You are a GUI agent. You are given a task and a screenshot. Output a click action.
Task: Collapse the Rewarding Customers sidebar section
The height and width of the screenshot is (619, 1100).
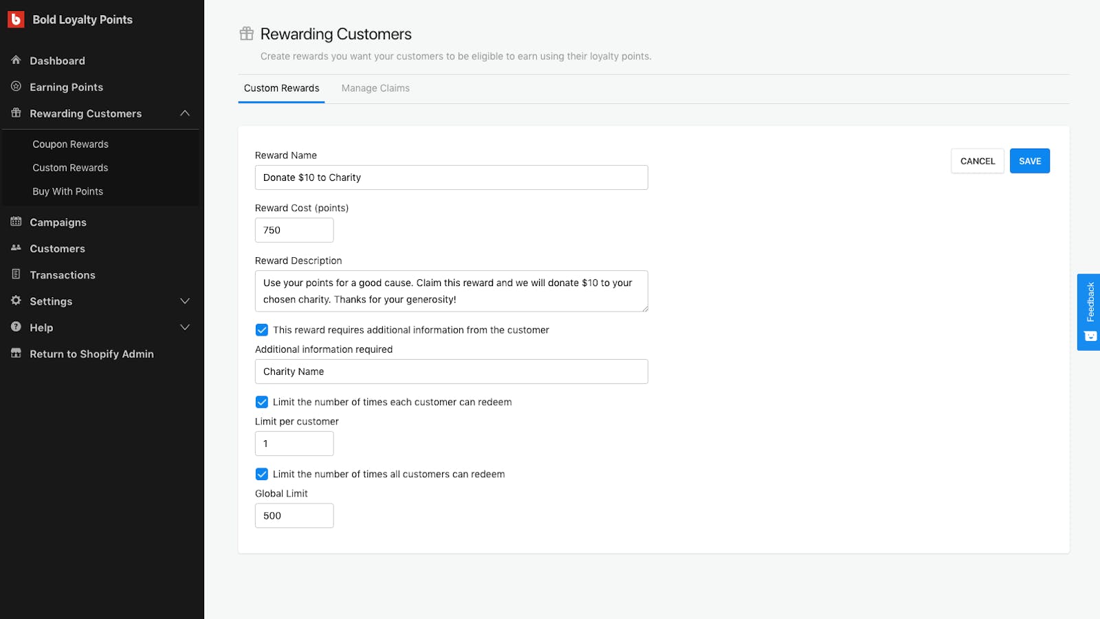click(184, 113)
